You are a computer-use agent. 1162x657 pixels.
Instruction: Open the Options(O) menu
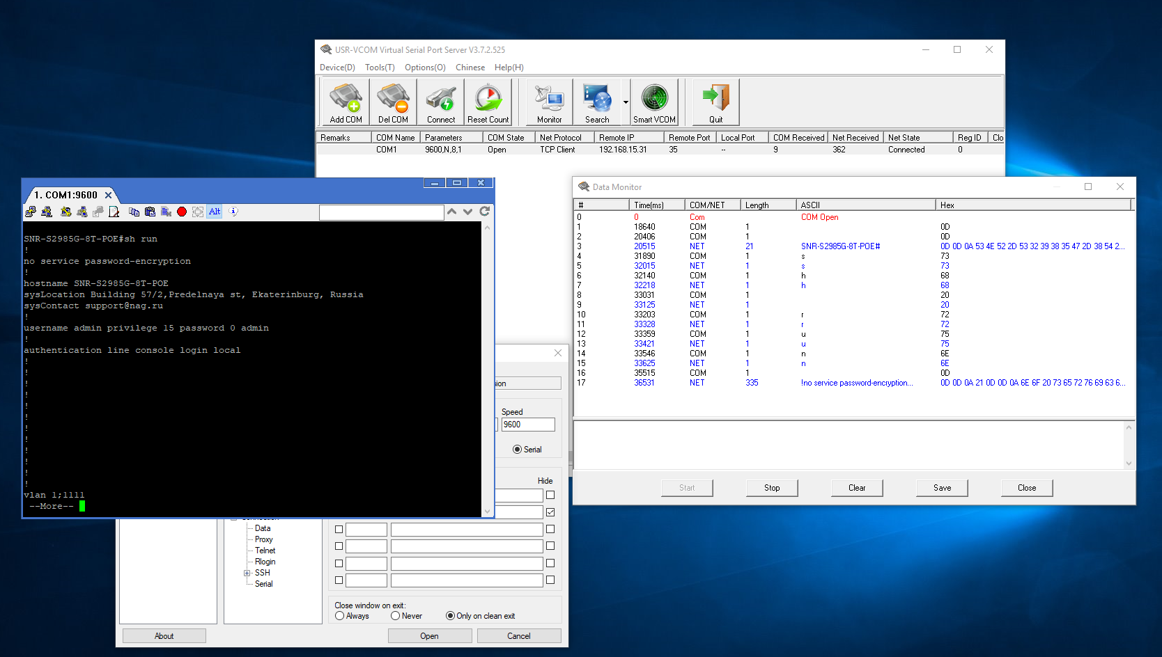425,68
